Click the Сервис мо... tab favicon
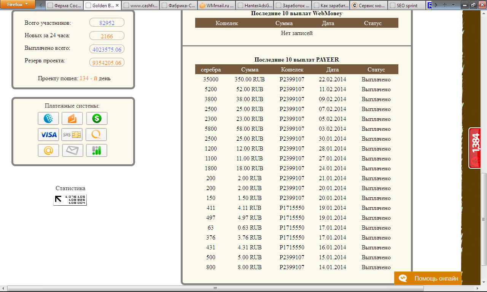The image size is (487, 292). tap(355, 6)
